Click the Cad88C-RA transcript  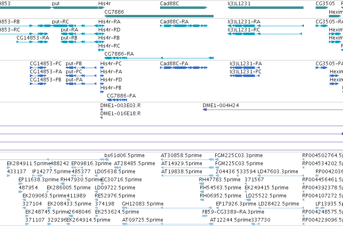(x=183, y=26)
